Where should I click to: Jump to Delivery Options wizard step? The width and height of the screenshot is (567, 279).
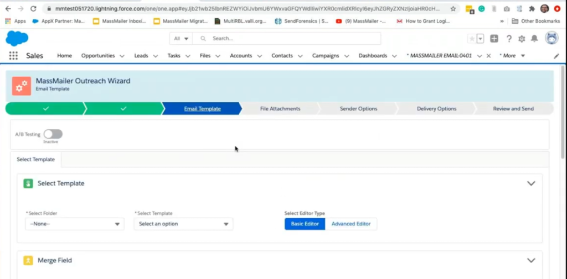coord(436,109)
